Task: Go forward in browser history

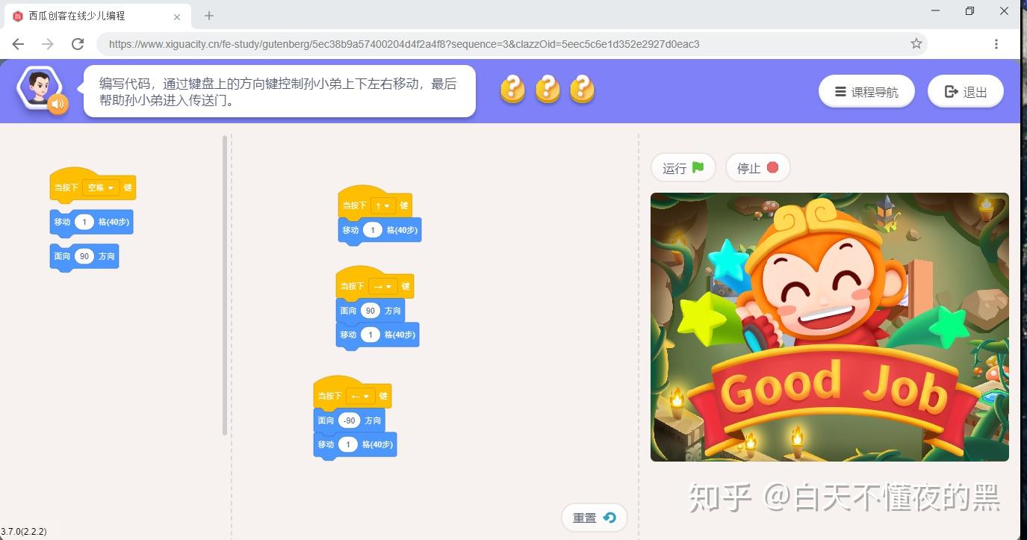Action: pyautogui.click(x=48, y=44)
